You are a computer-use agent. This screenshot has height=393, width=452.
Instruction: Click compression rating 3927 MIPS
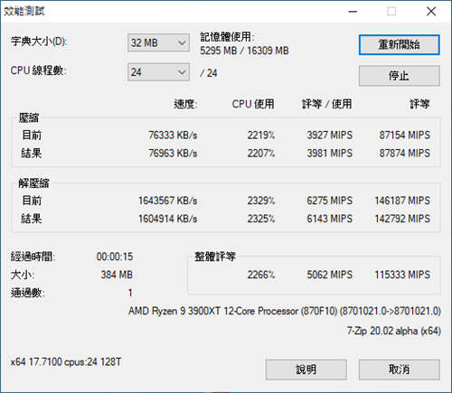point(330,135)
